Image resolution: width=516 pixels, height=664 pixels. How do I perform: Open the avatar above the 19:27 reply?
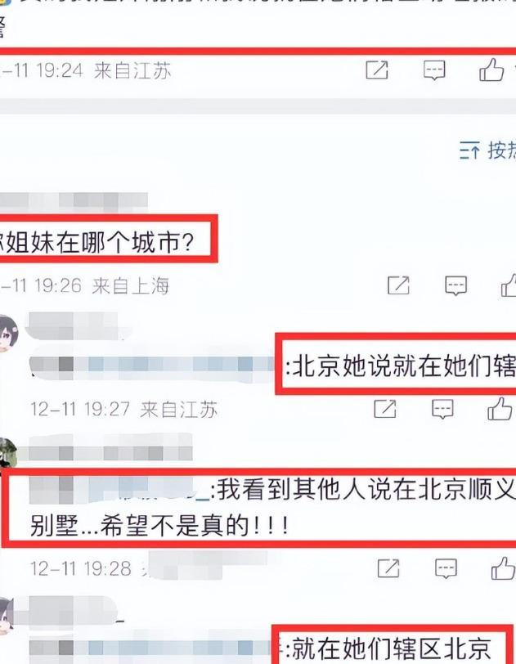pos(7,334)
